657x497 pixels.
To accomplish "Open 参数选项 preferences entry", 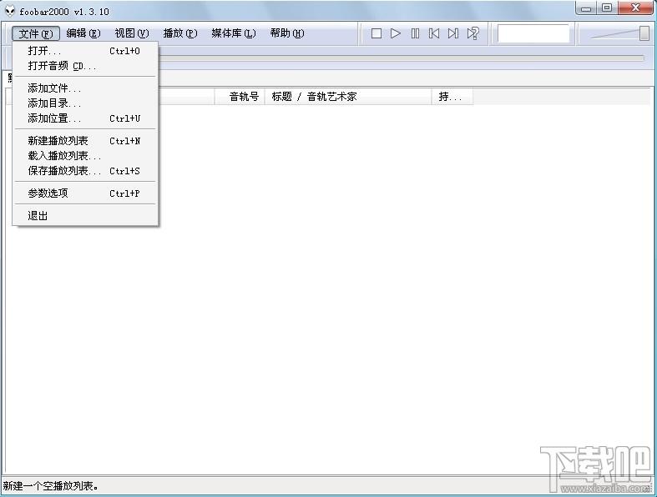I will tap(85, 193).
